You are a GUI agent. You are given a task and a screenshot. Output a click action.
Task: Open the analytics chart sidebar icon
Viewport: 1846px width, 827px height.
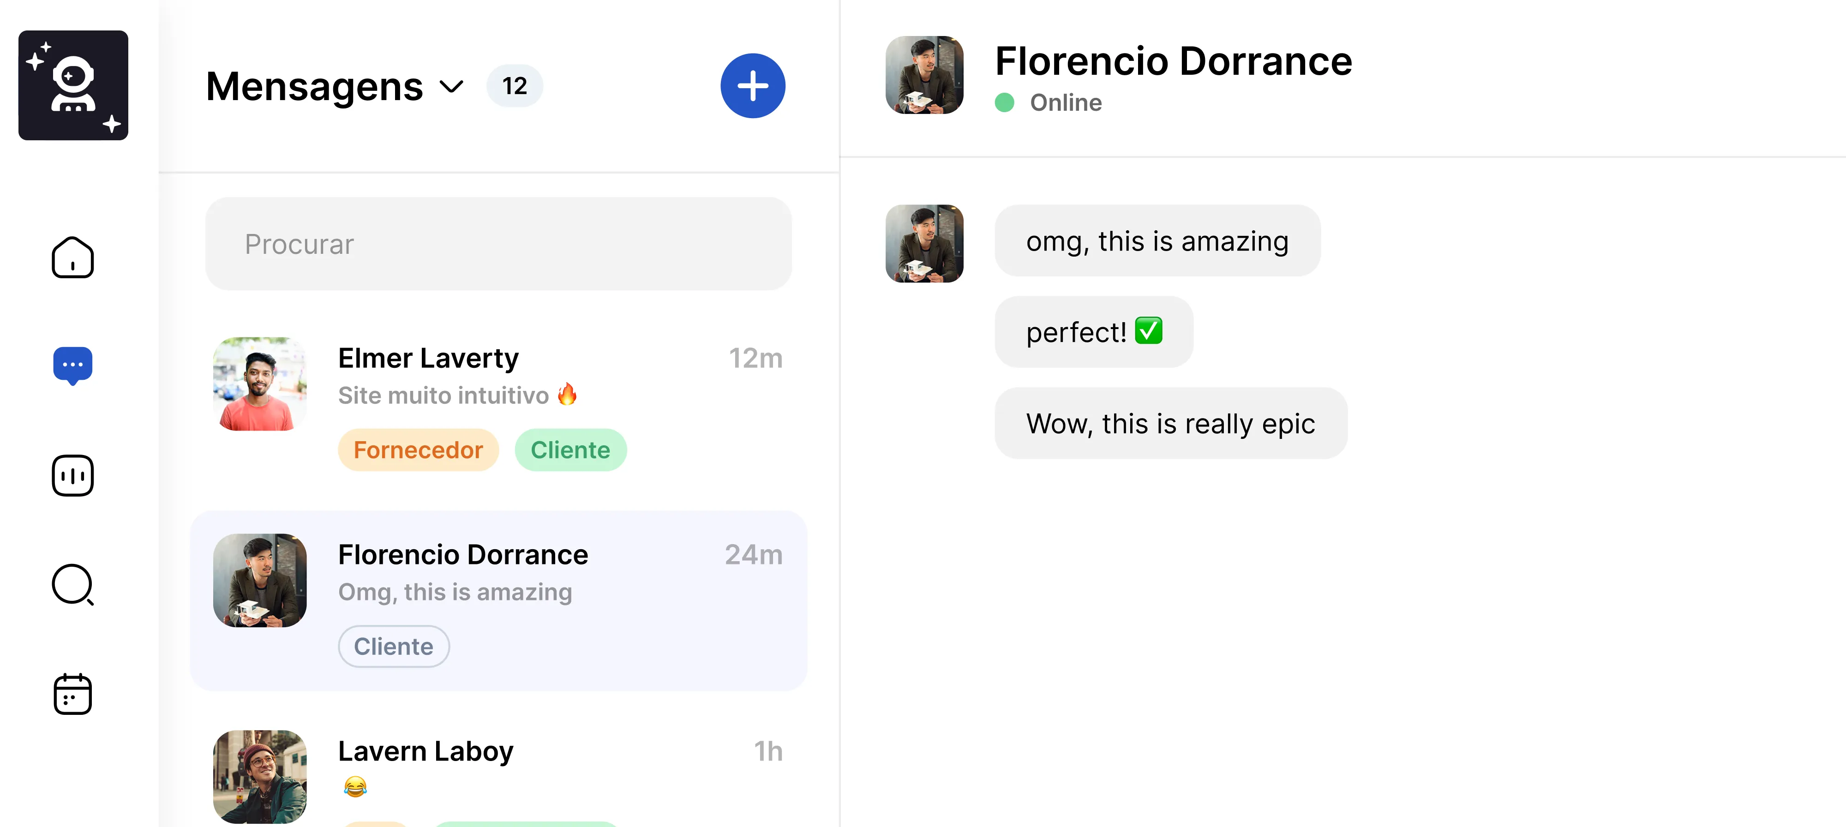tap(72, 475)
